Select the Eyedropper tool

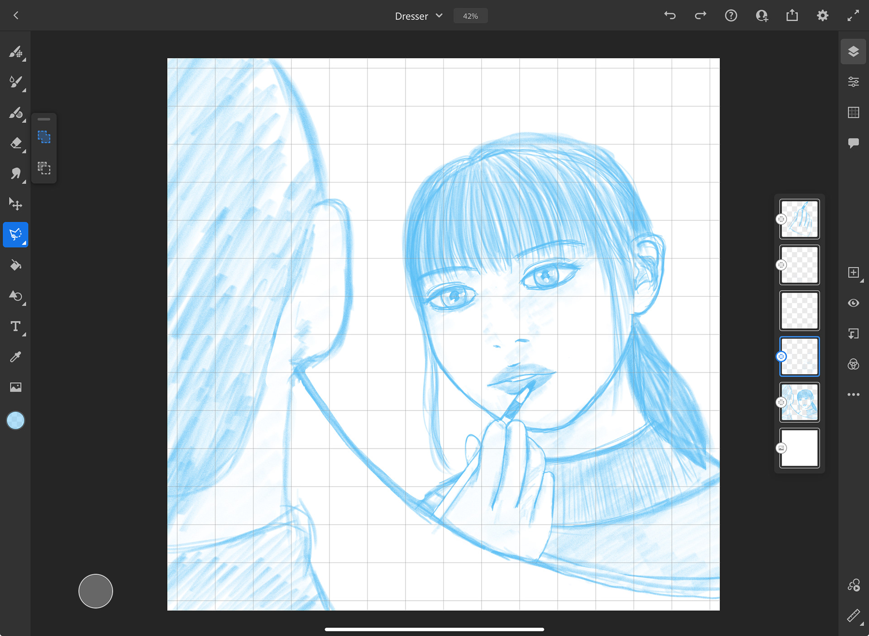click(x=15, y=357)
